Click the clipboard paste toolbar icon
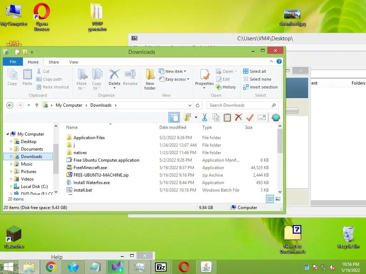 coord(227,117)
